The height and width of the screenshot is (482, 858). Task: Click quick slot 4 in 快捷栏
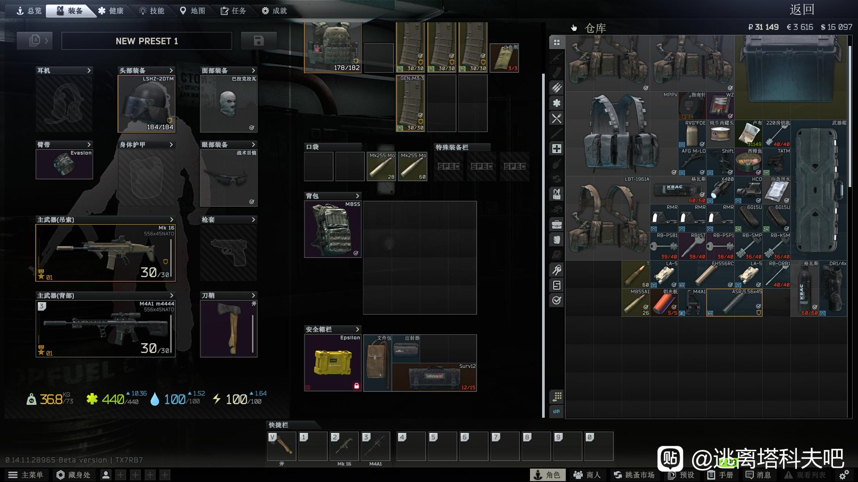411,446
